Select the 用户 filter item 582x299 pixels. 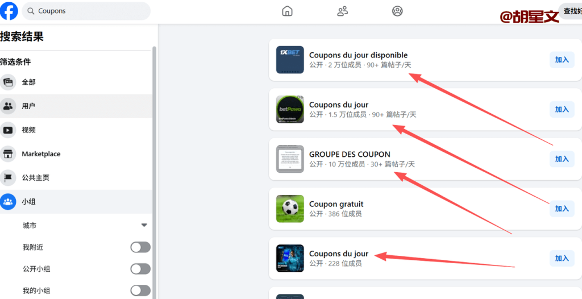click(28, 106)
